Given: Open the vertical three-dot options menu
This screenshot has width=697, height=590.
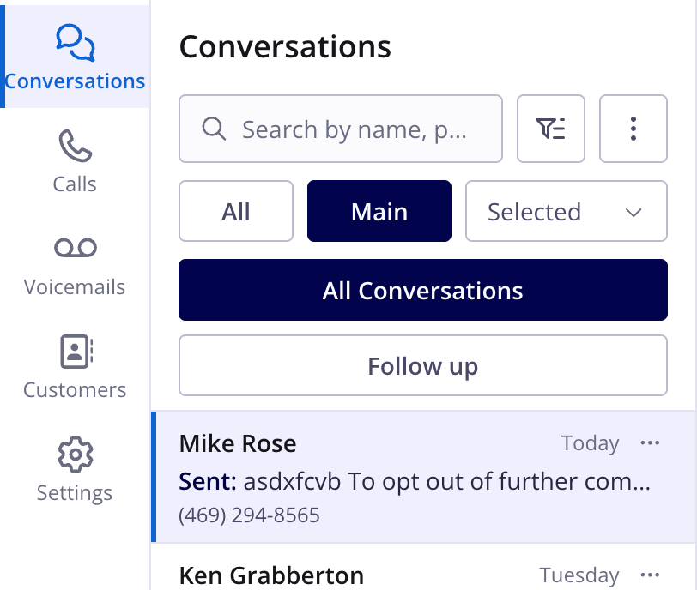Looking at the screenshot, I should [x=633, y=129].
